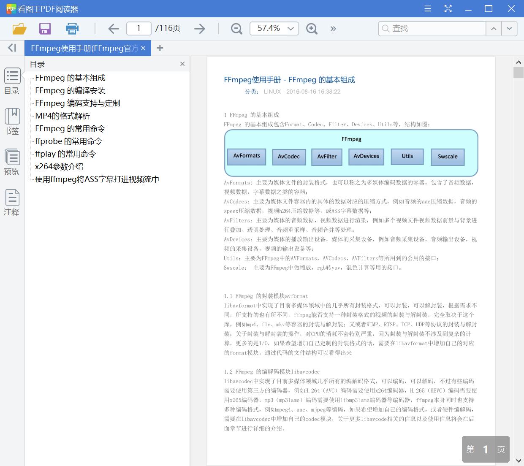524x466 pixels.
Task: Click the document title 'FFmpeg使用手册 - FFmpeg 的基本组成'
Action: [289, 80]
